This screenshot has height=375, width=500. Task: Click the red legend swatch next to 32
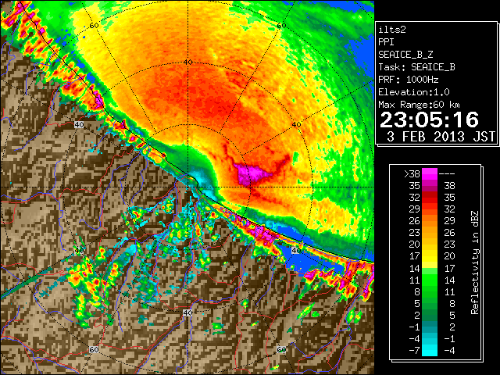tap(429, 198)
